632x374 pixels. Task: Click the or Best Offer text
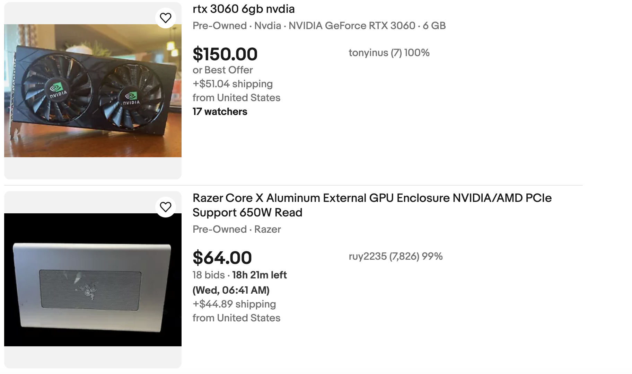(222, 70)
